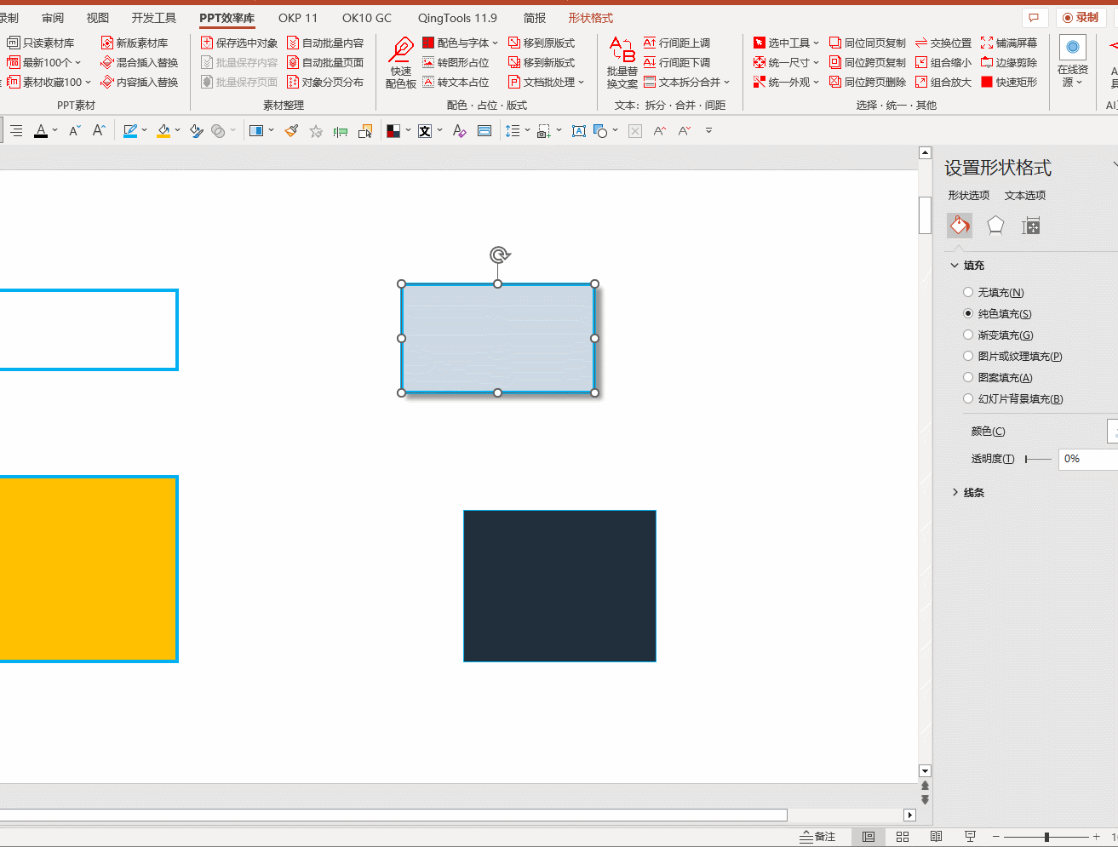
Task: Open the 形状格式 shape format tab
Action: point(591,18)
